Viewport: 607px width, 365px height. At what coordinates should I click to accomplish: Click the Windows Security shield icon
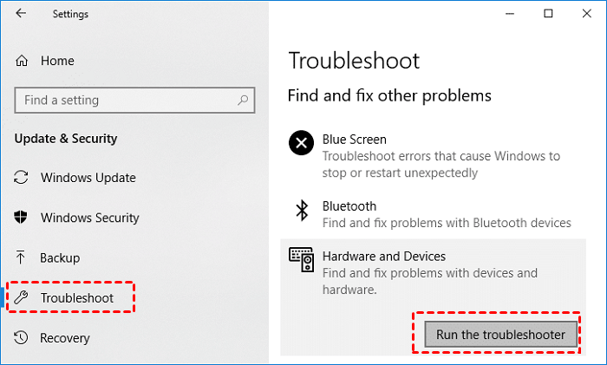click(23, 218)
